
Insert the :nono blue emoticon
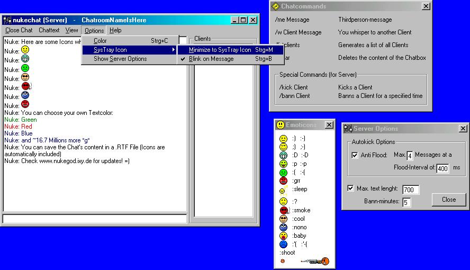[x=283, y=227]
